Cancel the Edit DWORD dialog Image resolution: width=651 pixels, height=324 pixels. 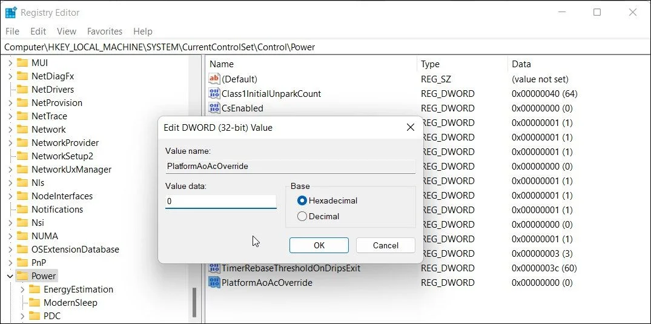click(386, 245)
